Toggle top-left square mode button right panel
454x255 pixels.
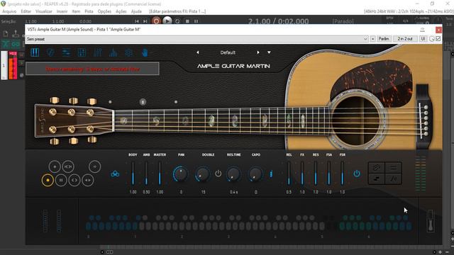pos(377,167)
